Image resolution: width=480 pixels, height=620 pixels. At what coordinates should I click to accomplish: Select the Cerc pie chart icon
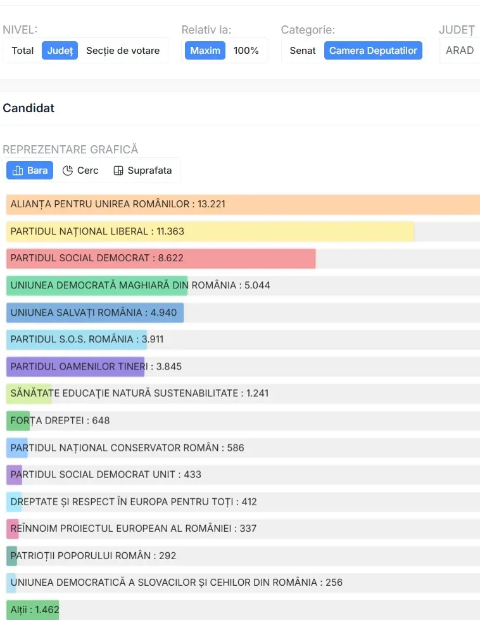(x=68, y=171)
